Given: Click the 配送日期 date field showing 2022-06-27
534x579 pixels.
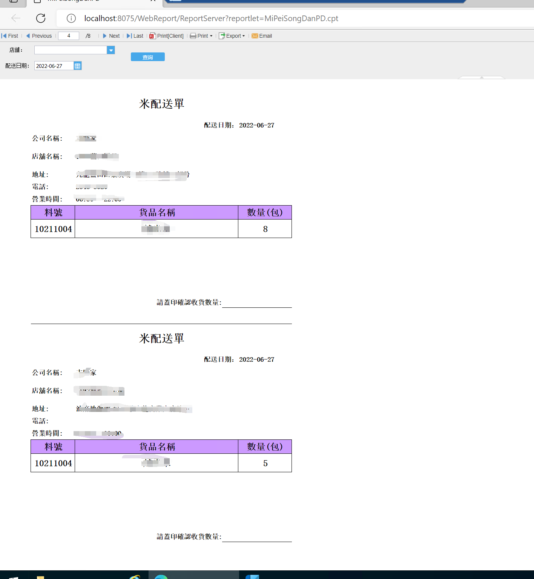Looking at the screenshot, I should pos(54,66).
